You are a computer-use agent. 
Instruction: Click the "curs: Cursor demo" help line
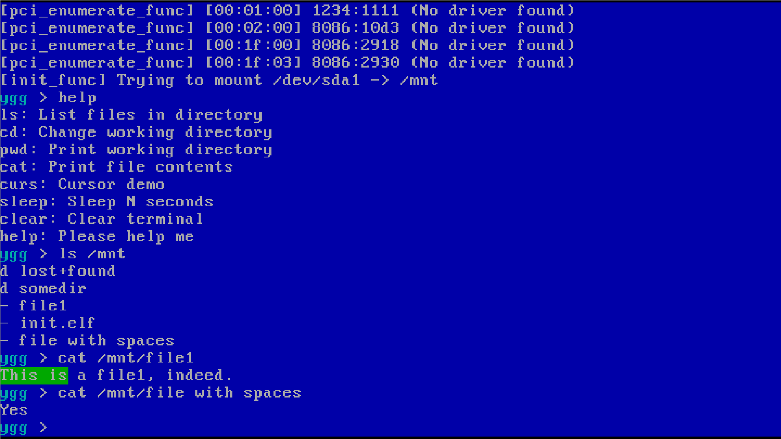click(82, 184)
